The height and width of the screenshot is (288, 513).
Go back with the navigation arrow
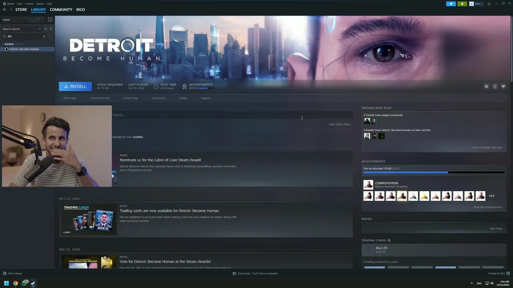point(4,10)
